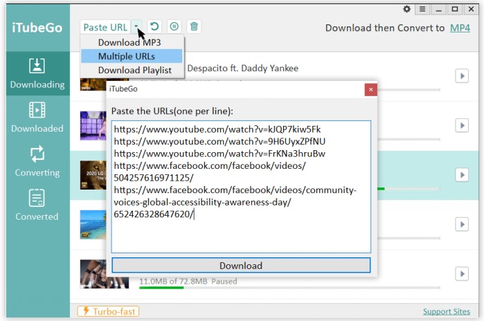Open the hamburger menu icon in title bar
Viewport: 484px width, 321px height.
point(422,9)
